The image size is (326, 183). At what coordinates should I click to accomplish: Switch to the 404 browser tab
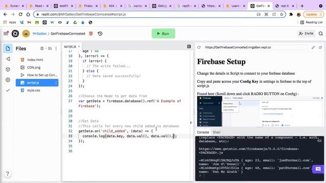[x=113, y=6]
